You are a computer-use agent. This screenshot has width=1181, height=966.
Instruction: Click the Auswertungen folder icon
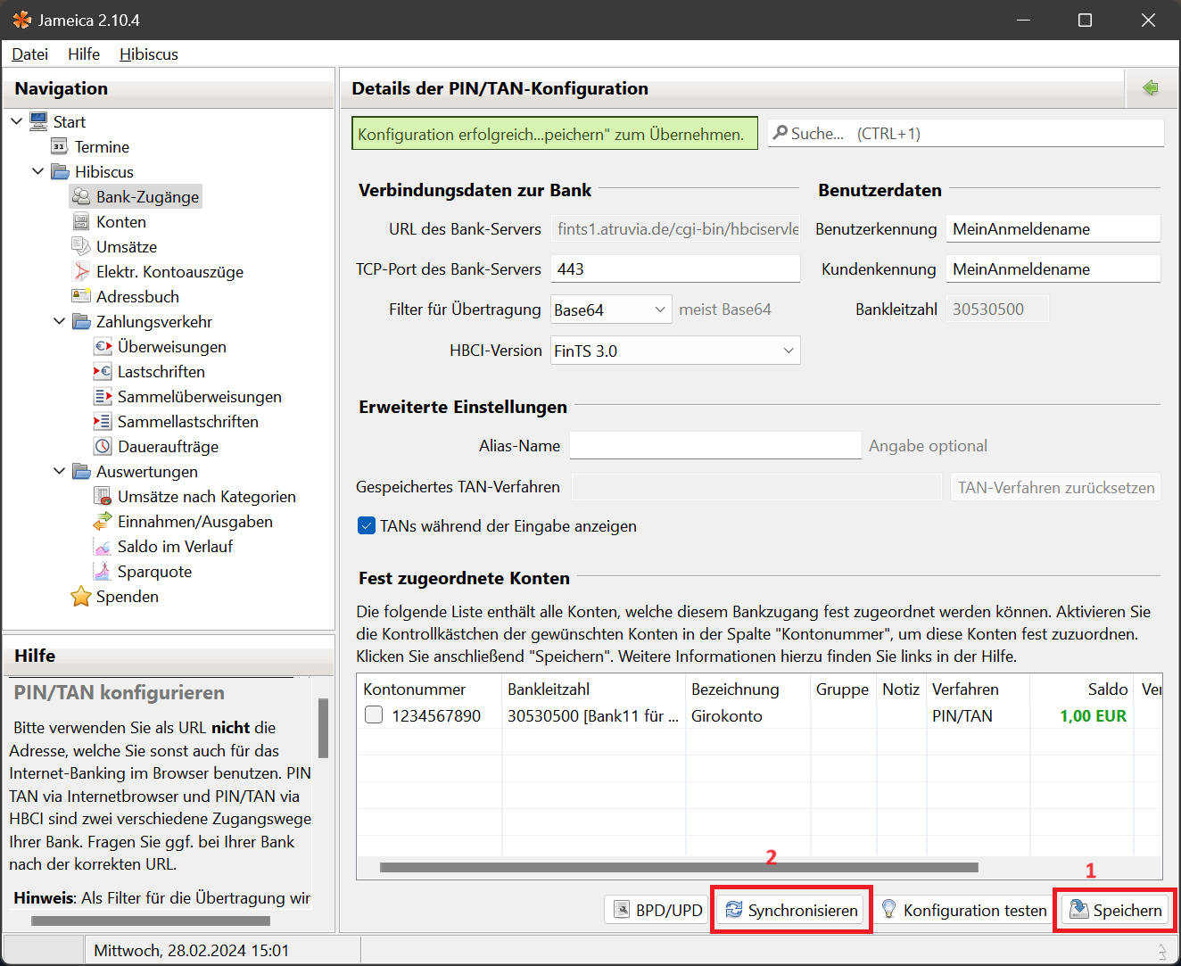pyautogui.click(x=81, y=471)
